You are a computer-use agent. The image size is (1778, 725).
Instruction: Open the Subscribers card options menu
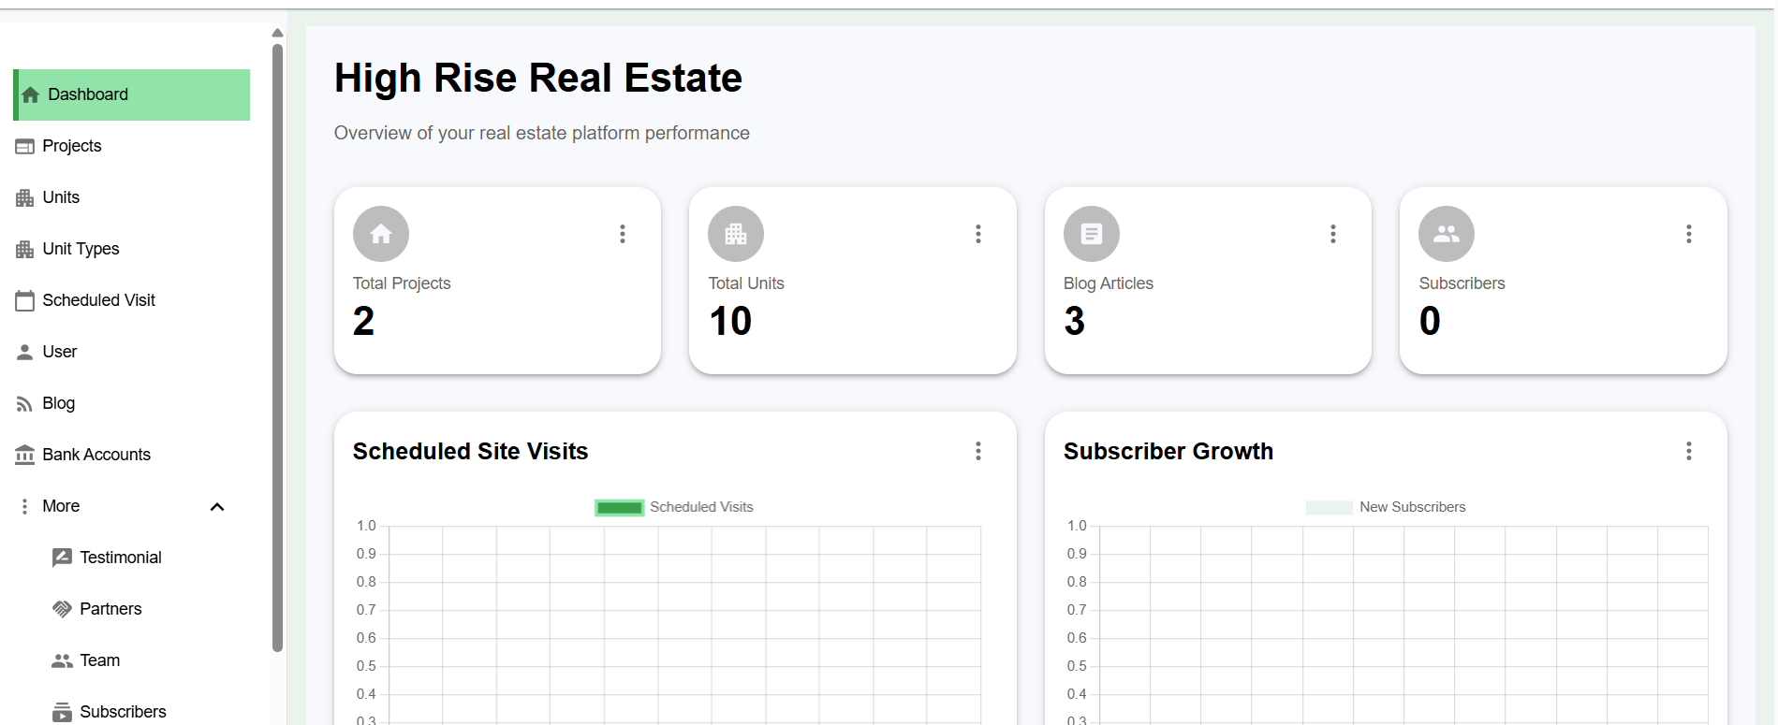point(1689,234)
